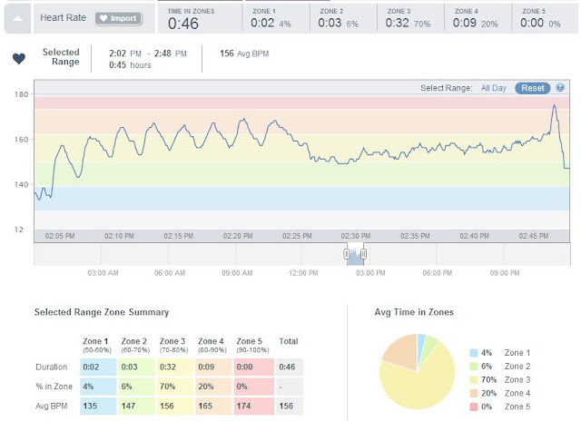Click the yellow Zone 3 legend swatch
The height and width of the screenshot is (421, 581).
tap(474, 380)
